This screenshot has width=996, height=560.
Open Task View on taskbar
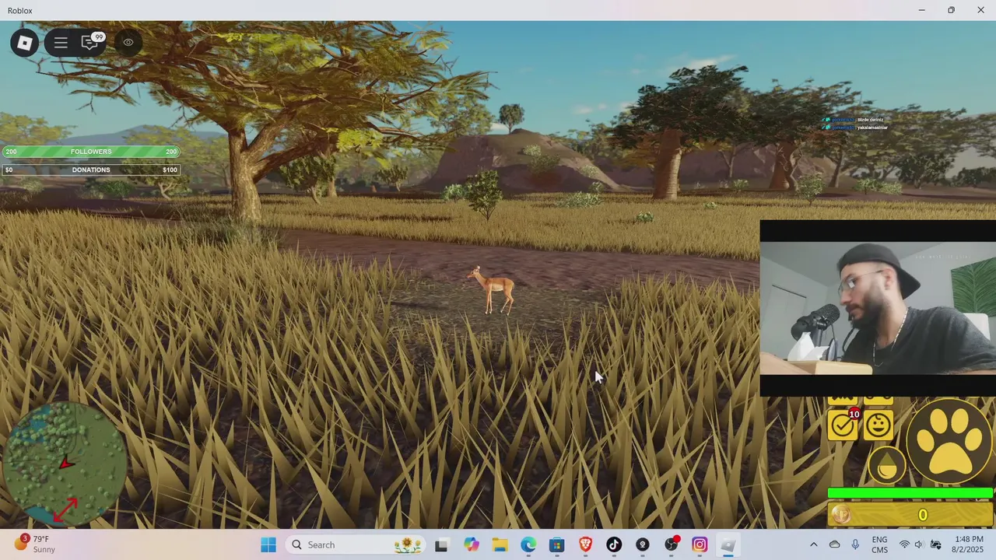coord(441,544)
